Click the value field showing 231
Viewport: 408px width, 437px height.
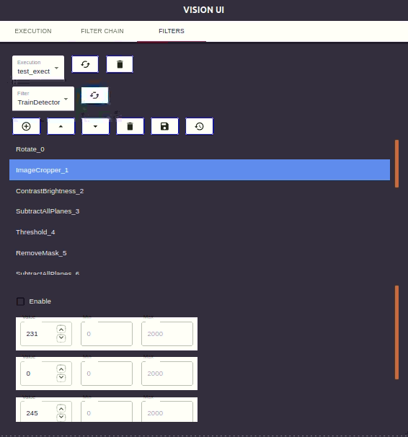point(46,334)
